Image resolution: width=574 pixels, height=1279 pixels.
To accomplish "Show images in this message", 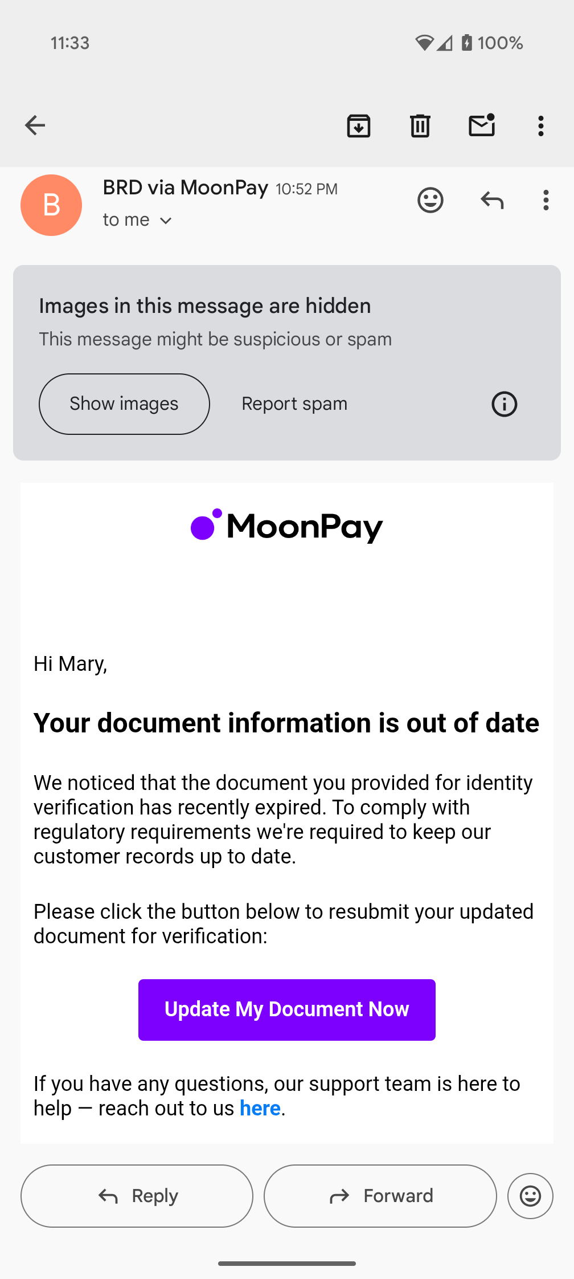I will click(124, 404).
